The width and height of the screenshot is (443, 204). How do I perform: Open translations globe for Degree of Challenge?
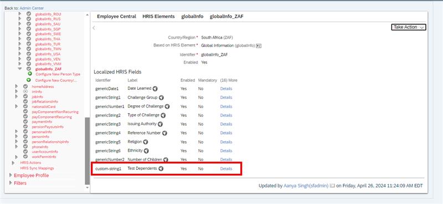[x=167, y=106]
